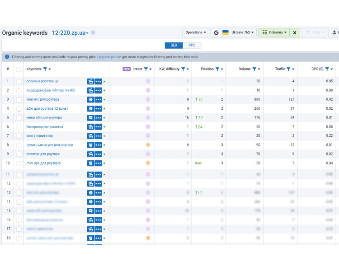This screenshot has width=339, height=271.
Task: Click filter icon in Volume column header
Action: pyautogui.click(x=254, y=69)
